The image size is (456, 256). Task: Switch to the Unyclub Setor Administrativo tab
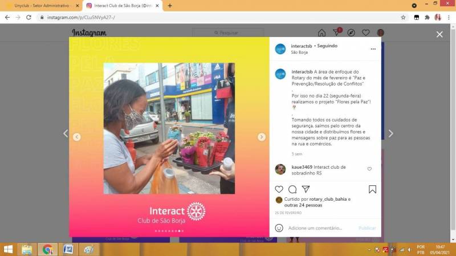pyautogui.click(x=41, y=6)
